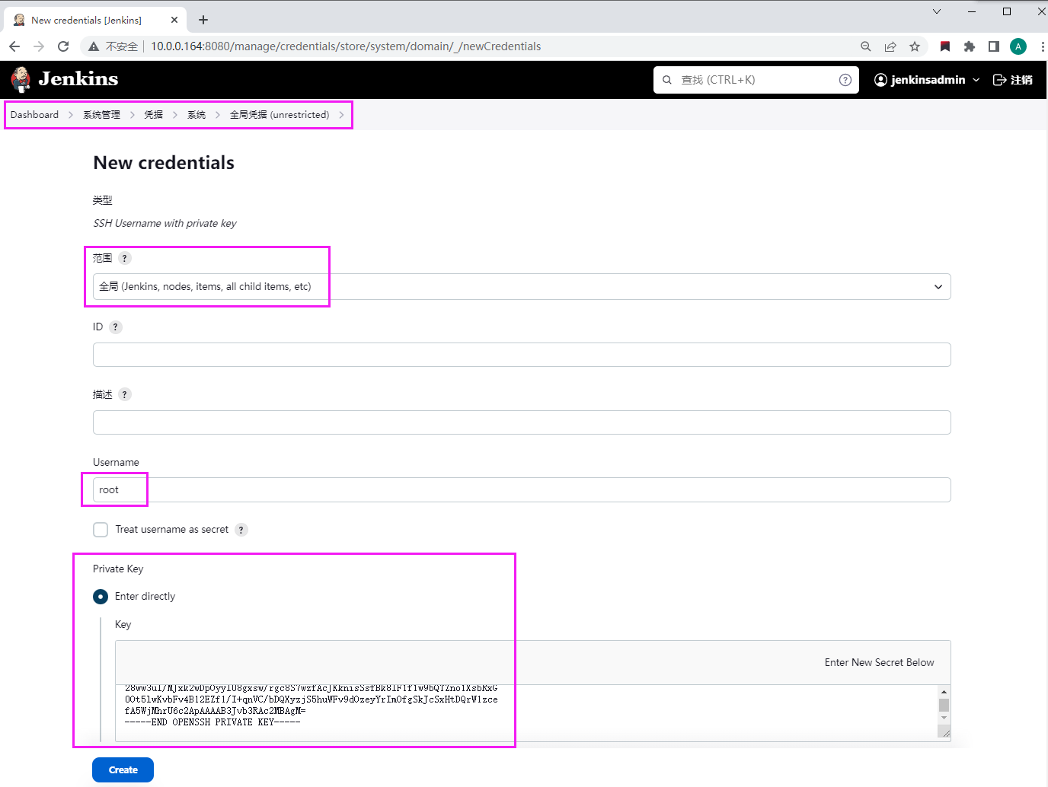Open 凭据 breadcrumb link
Image resolution: width=1048 pixels, height=787 pixels.
pos(154,115)
